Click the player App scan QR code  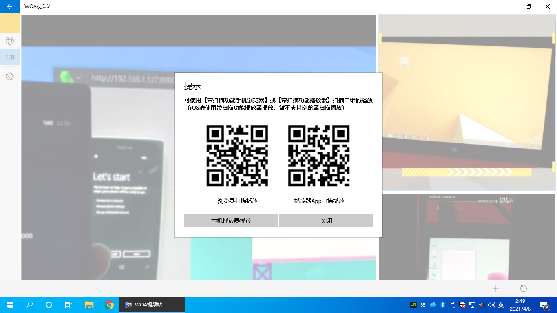(319, 156)
